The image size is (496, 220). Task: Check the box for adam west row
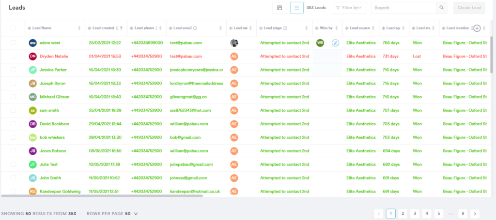click(x=13, y=43)
